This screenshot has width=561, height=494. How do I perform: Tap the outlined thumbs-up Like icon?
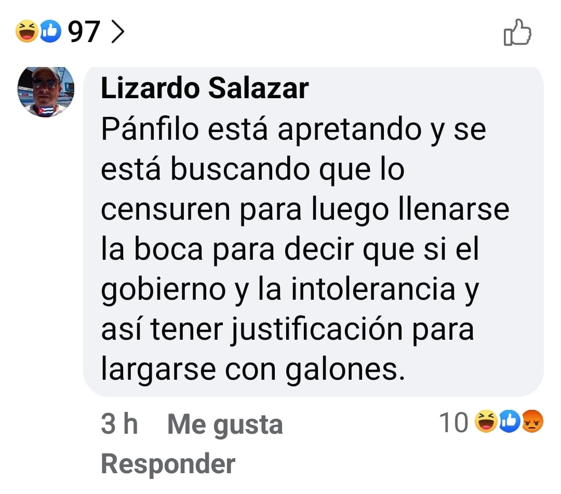pyautogui.click(x=517, y=32)
